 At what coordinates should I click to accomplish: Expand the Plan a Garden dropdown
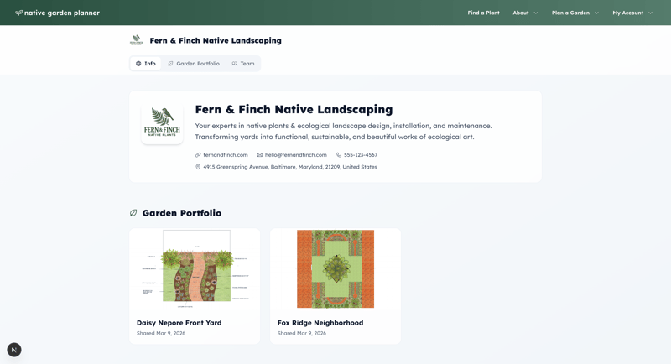click(575, 13)
